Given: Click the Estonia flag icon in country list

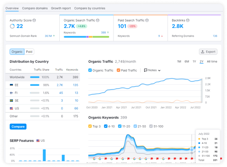Looking at the screenshot, I should pos(11,85).
